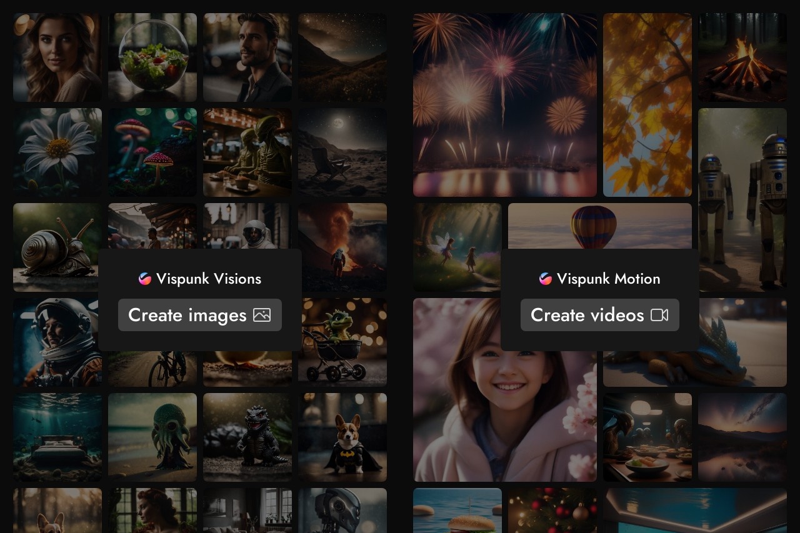Click the Create images button
800x533 pixels.
200,315
